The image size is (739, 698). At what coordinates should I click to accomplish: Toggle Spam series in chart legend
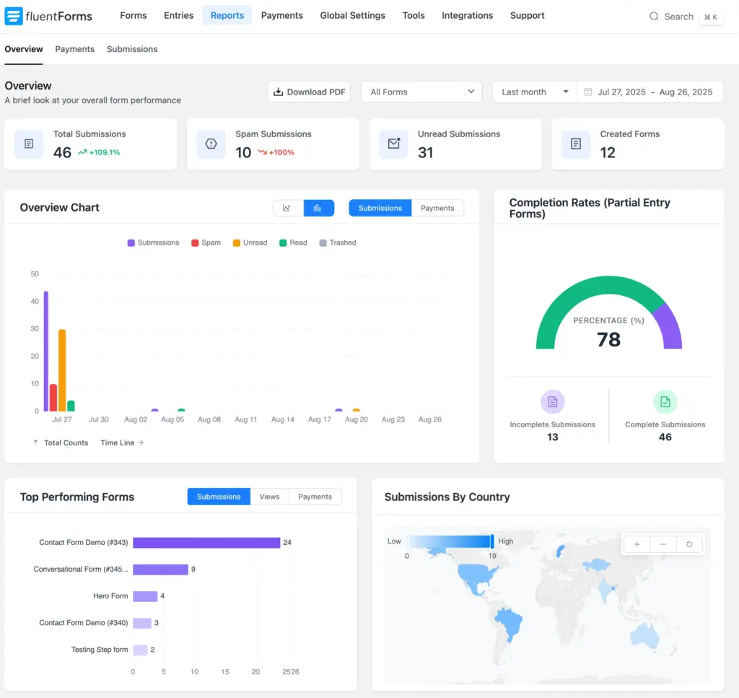click(x=206, y=243)
